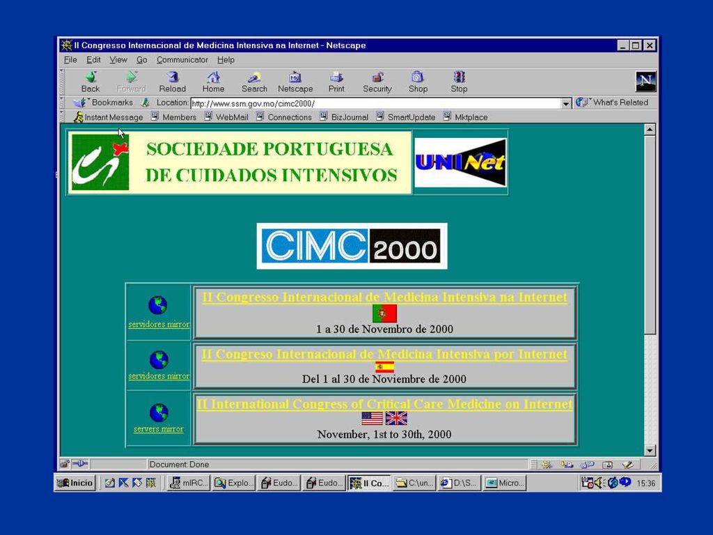Click the vertical scrollbar thumb

tap(650, 235)
